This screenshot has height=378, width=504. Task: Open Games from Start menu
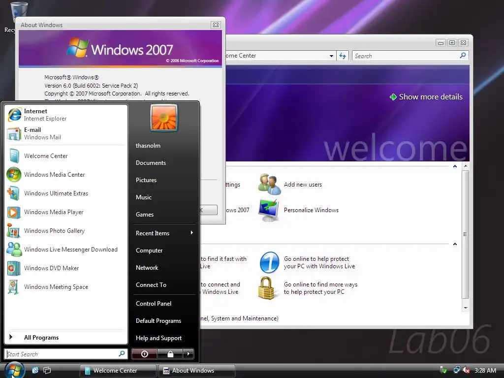(145, 215)
